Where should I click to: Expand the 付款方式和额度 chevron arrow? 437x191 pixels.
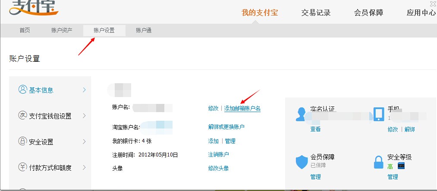[x=85, y=167]
